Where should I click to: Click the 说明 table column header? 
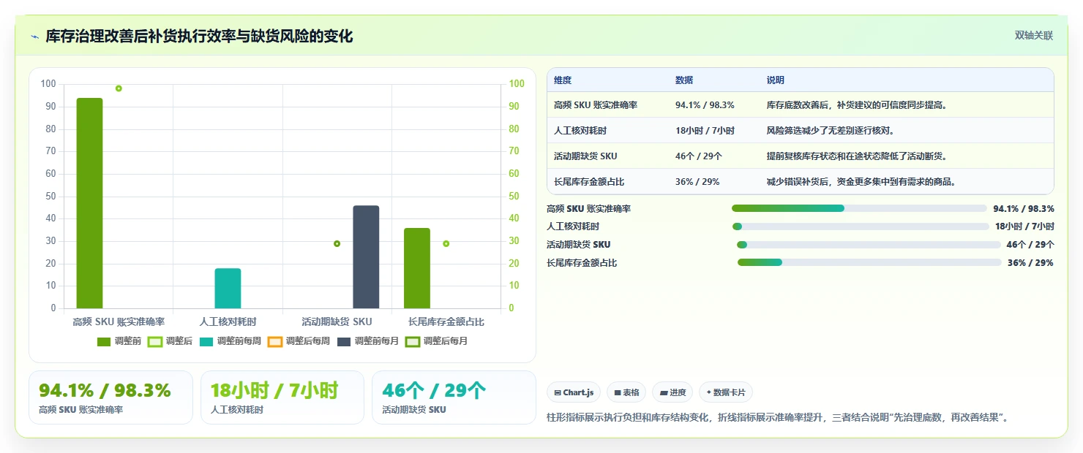(x=776, y=80)
